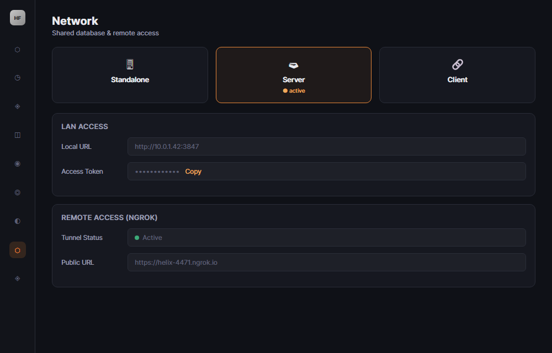The width and height of the screenshot is (552, 353).
Task: Click the 'LAN ACCESS' section heading
Action: click(x=84, y=126)
